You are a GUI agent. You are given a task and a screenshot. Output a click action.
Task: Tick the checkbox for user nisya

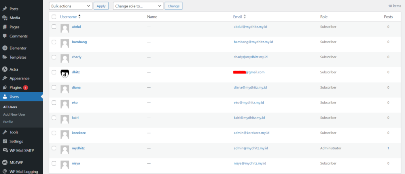tap(54, 163)
